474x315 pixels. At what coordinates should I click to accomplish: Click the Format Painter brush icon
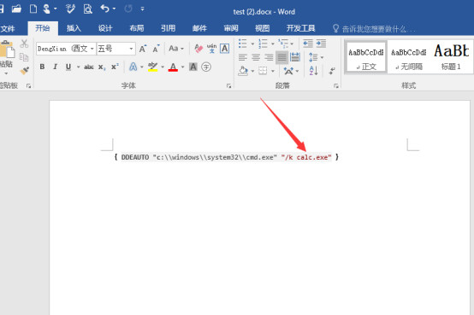[25, 71]
